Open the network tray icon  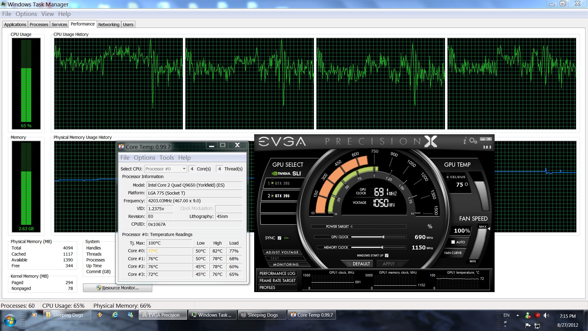(x=537, y=325)
